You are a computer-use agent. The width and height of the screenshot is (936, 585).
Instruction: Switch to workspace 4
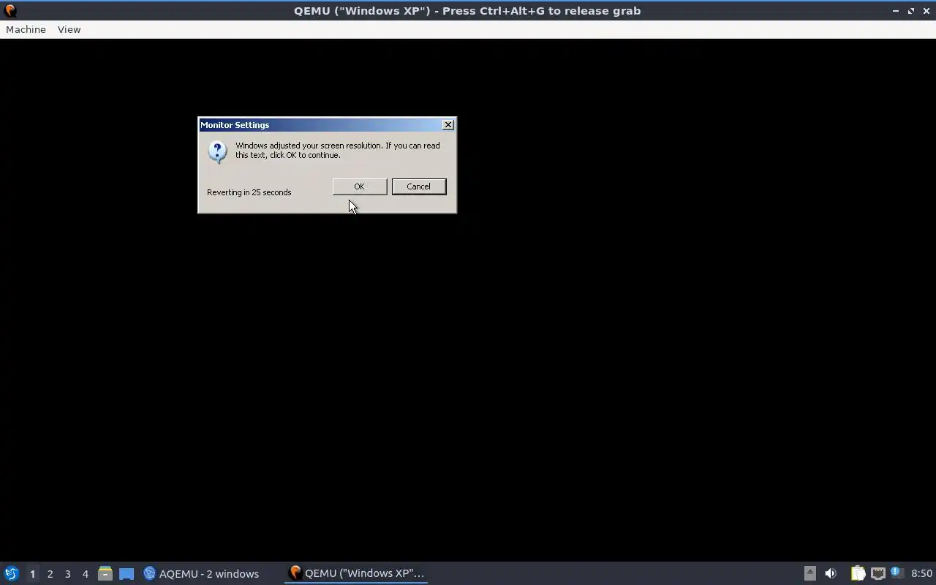click(85, 574)
